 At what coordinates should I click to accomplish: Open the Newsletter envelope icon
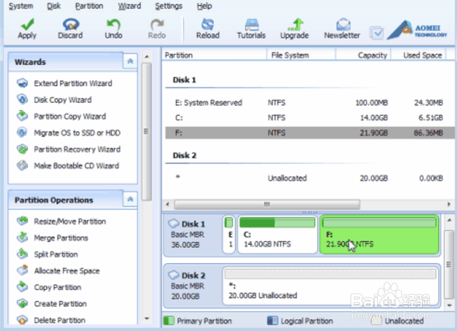click(x=343, y=25)
